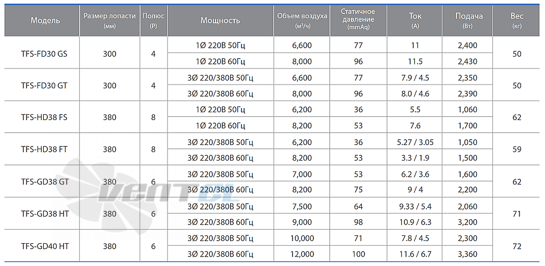Viewport: 545px width, 266px height.
Task: Click current value 9.33 / 5.4
Action: [x=415, y=206]
